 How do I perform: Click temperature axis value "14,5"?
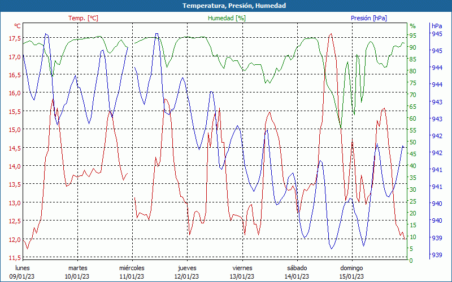coord(15,148)
